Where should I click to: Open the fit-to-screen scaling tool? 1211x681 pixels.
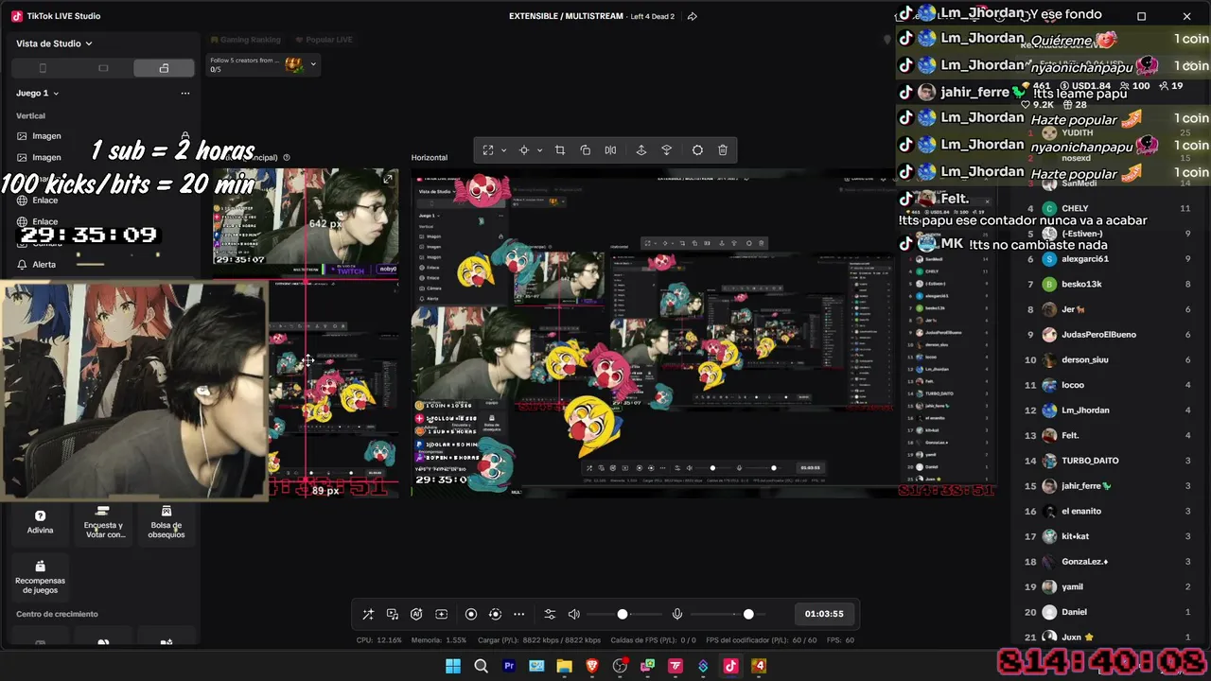488,150
